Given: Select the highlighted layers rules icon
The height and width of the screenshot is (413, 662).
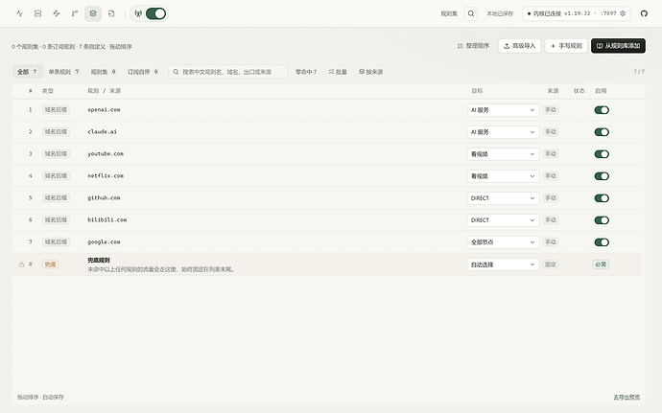Looking at the screenshot, I should [x=93, y=13].
